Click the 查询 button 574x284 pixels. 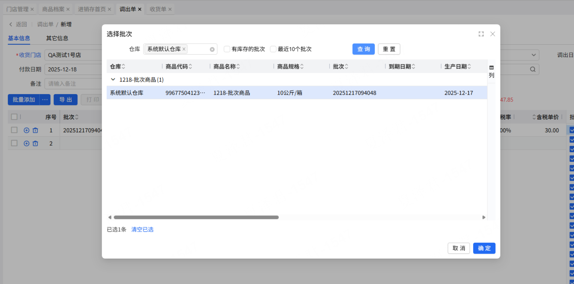[363, 49]
